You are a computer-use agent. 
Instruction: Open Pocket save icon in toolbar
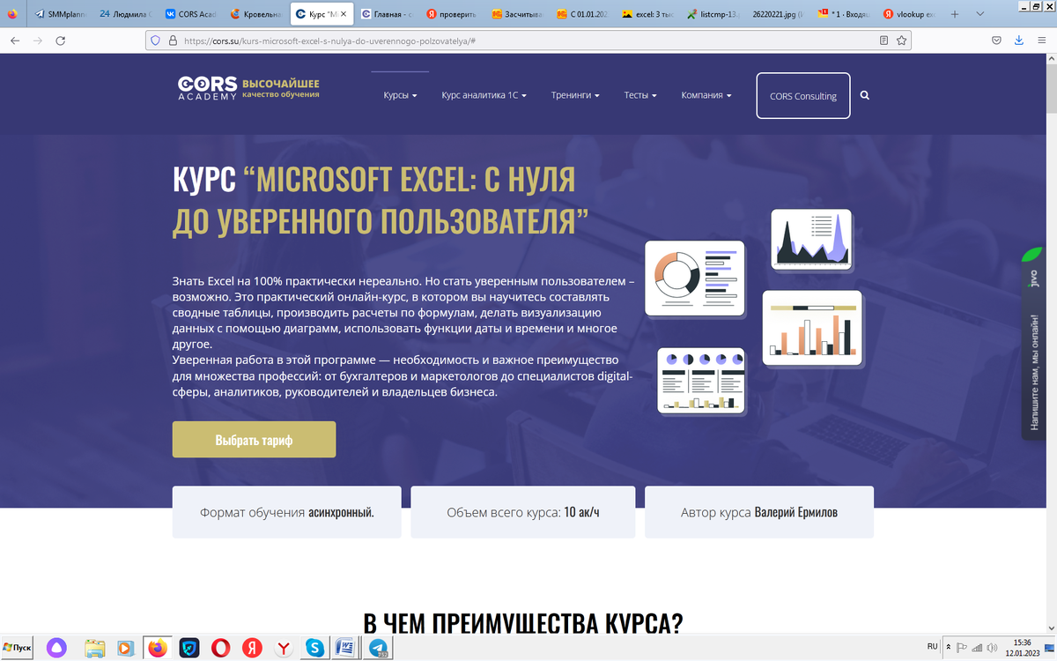tap(996, 41)
